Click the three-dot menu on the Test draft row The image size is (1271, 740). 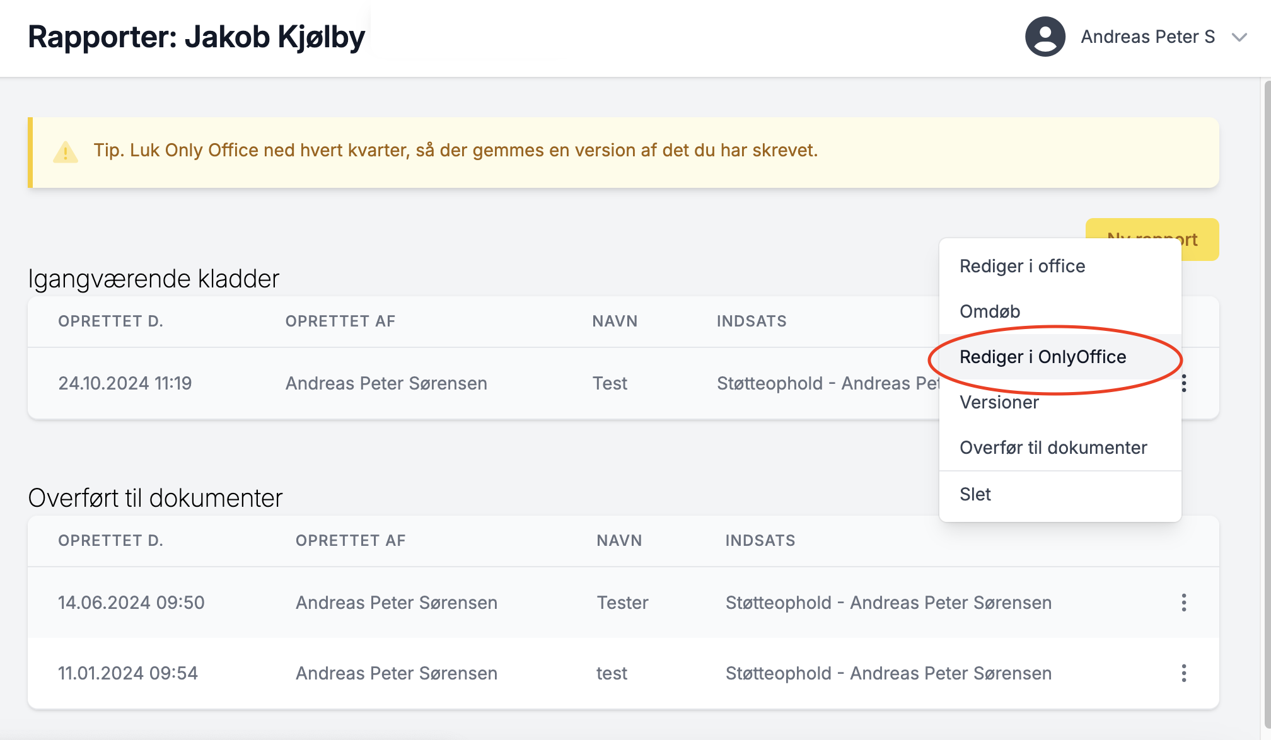[x=1185, y=383]
